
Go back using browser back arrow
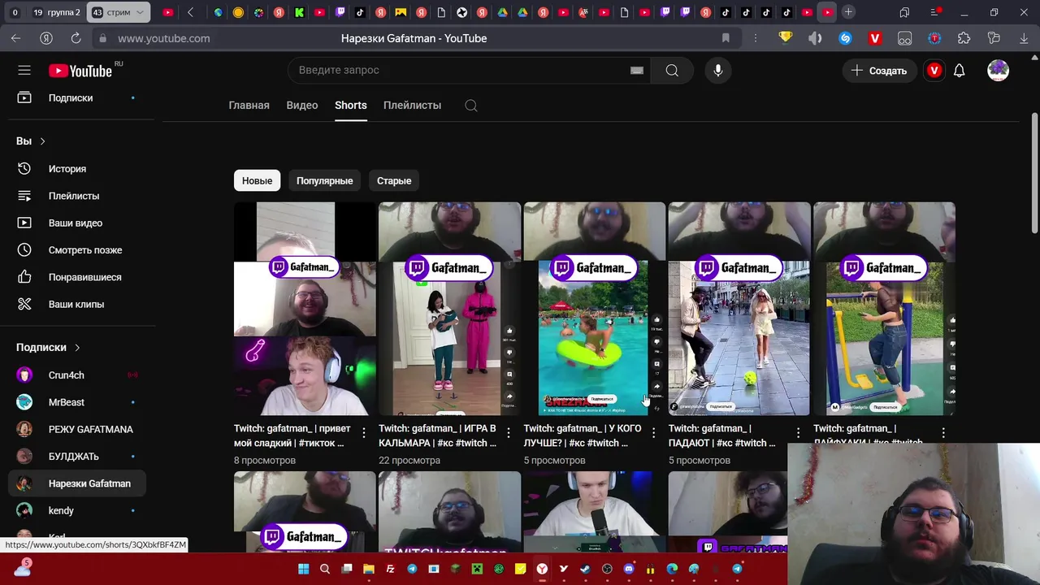(x=16, y=38)
